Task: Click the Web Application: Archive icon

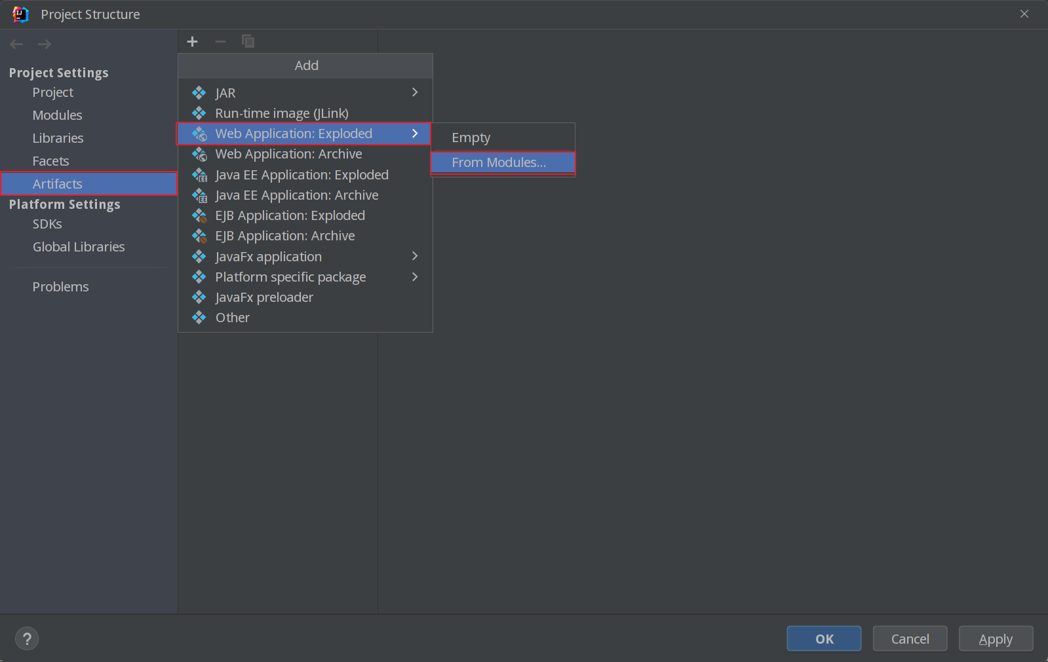Action: (199, 154)
